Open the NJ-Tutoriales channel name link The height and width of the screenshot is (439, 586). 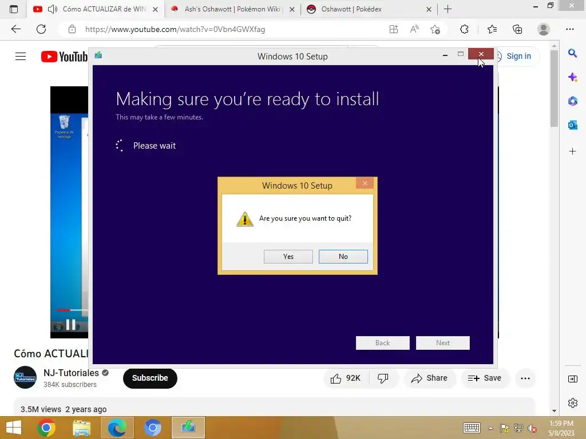pyautogui.click(x=71, y=373)
